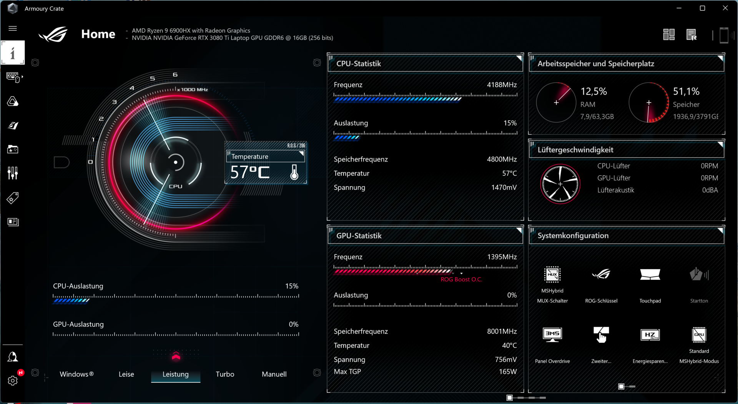Select the Home info sidebar icon
738x404 pixels.
pos(13,53)
